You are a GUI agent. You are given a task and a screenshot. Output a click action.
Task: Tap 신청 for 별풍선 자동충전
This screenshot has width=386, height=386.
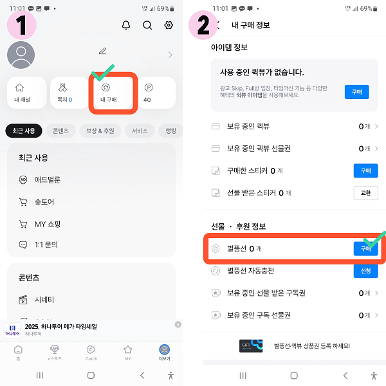click(365, 271)
